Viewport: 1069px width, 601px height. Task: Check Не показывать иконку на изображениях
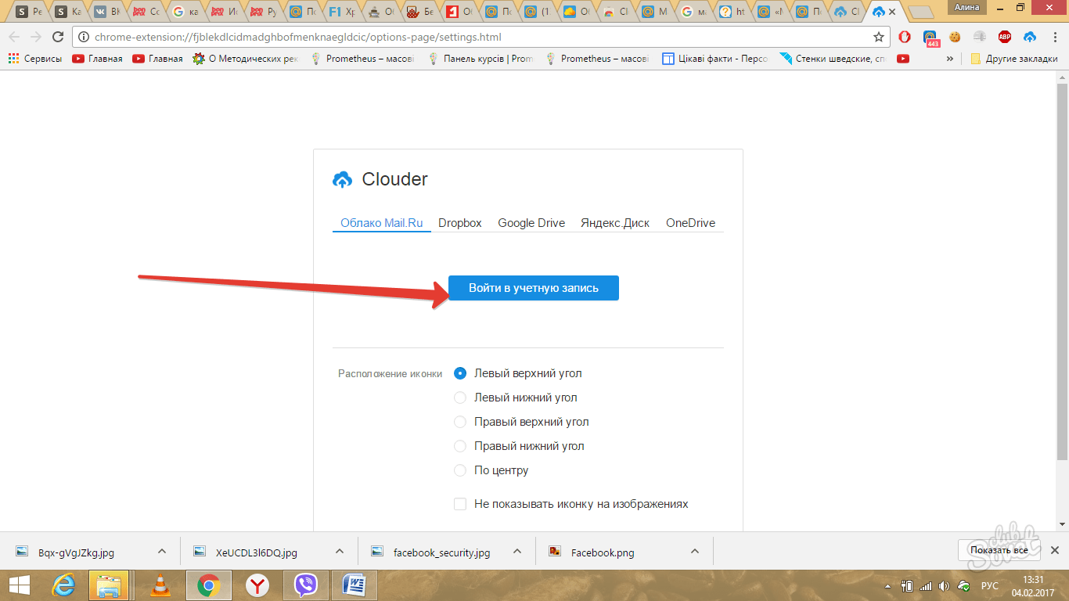tap(460, 504)
